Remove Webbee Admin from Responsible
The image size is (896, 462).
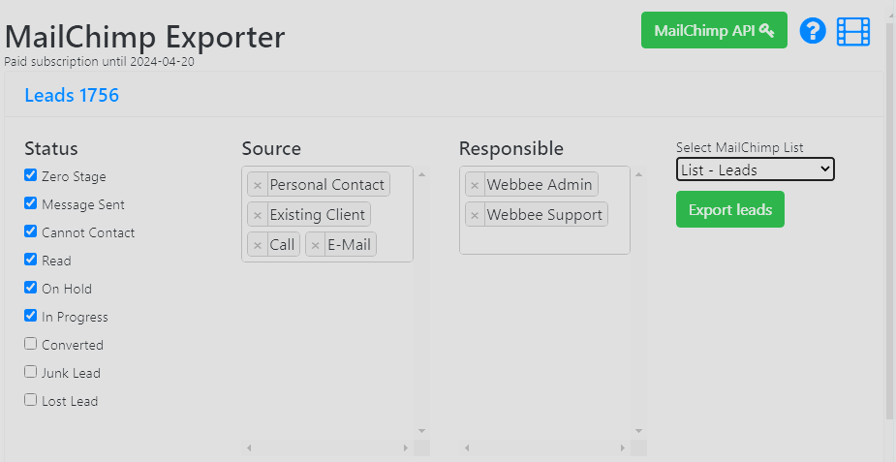pyautogui.click(x=475, y=185)
